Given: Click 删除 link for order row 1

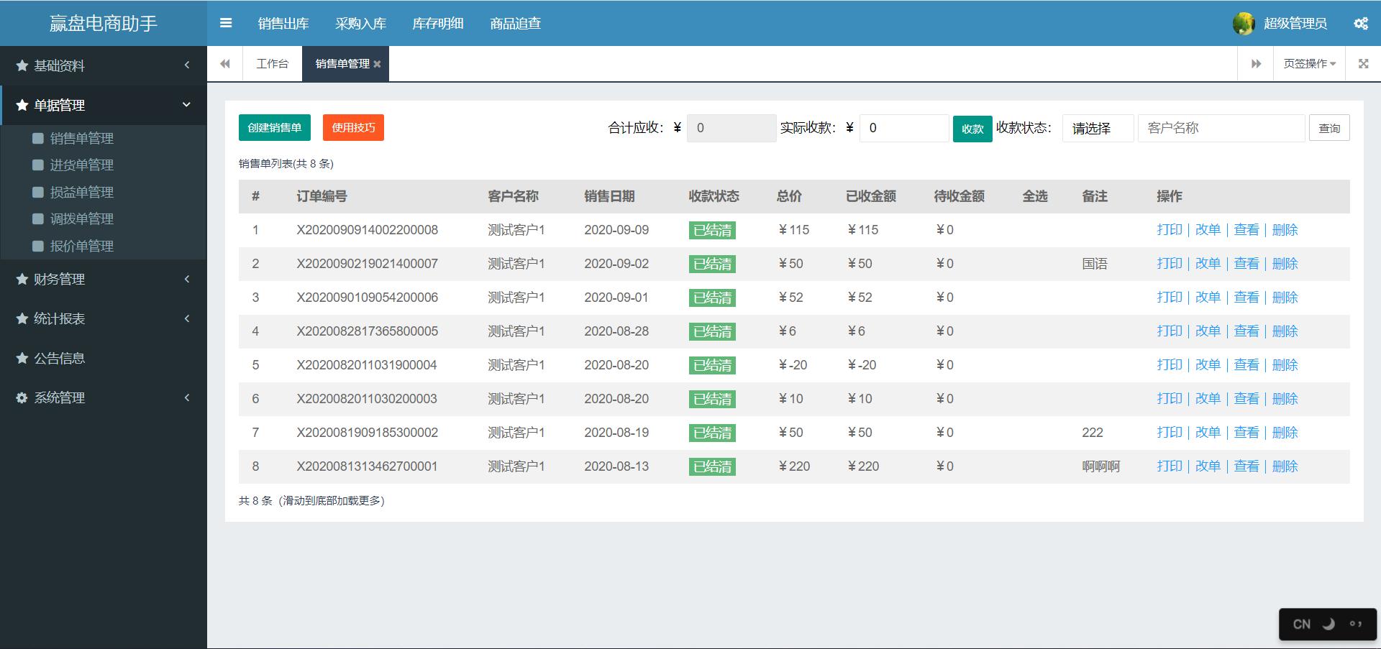Looking at the screenshot, I should tap(1285, 230).
